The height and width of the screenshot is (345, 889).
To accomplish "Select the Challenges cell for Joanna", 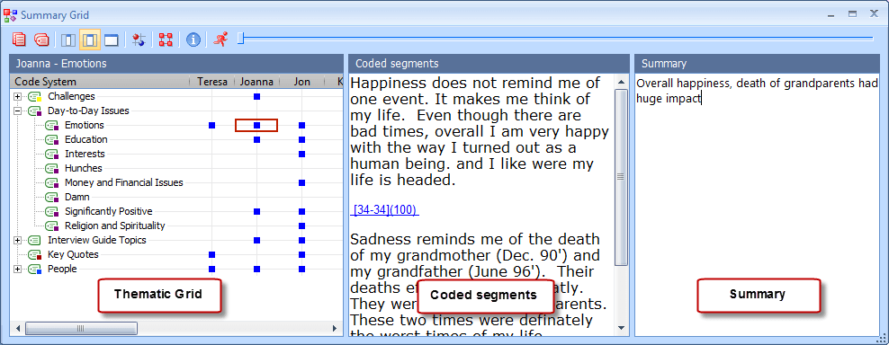I will click(x=256, y=97).
